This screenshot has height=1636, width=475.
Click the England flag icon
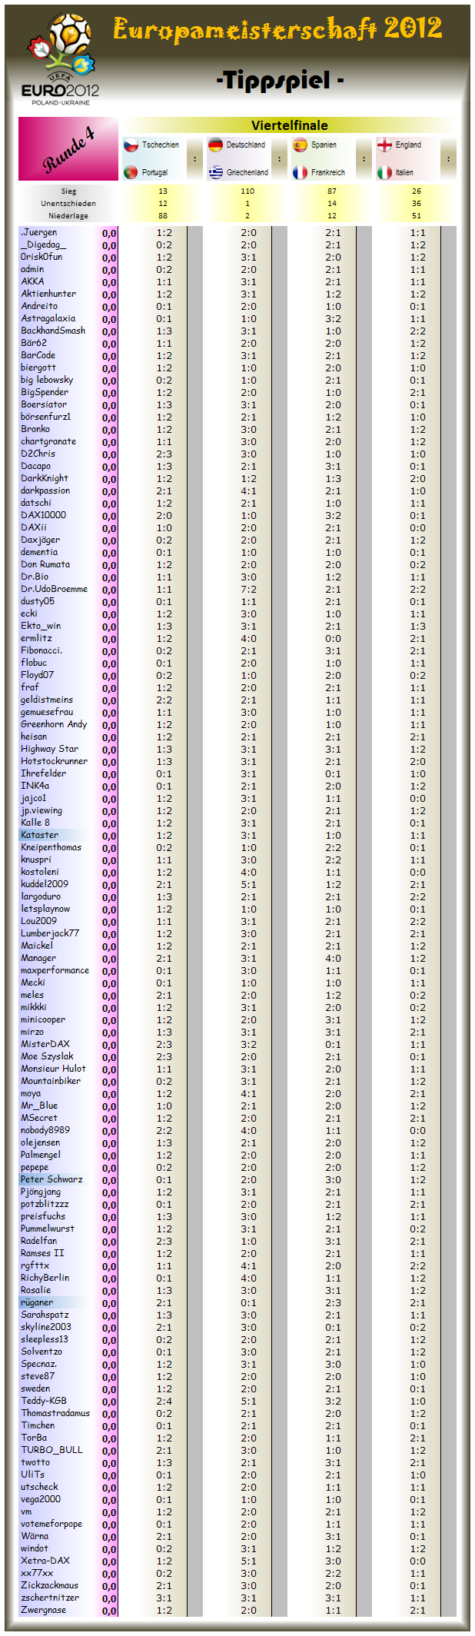(384, 145)
